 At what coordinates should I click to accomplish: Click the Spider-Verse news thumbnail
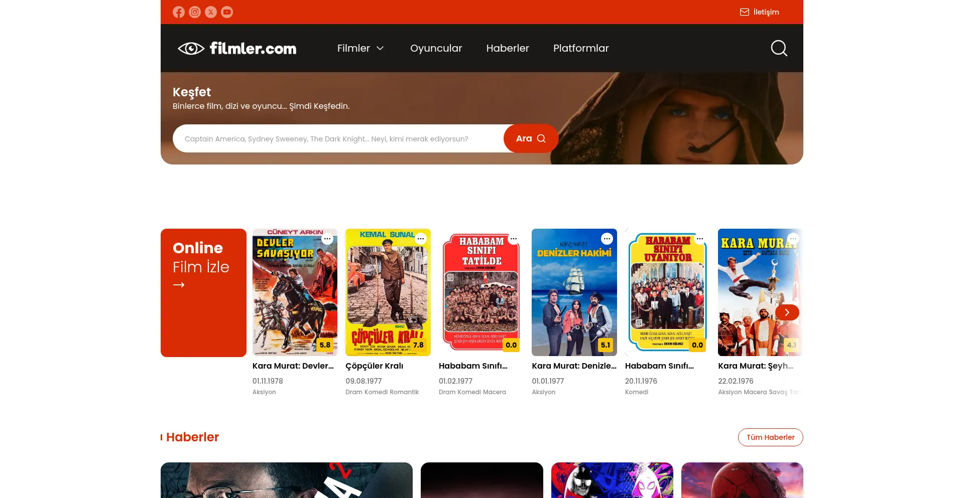612,480
